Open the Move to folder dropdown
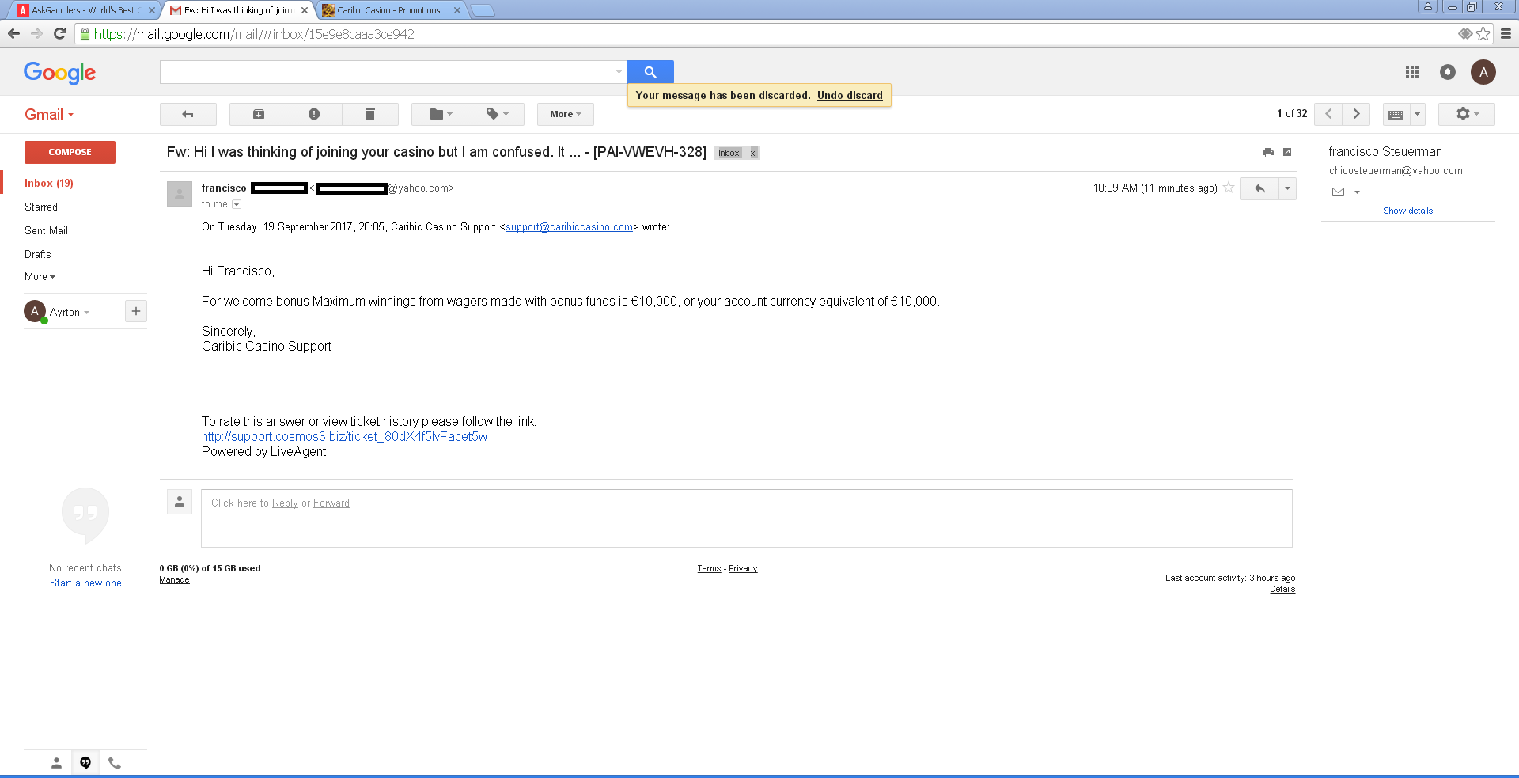The width and height of the screenshot is (1519, 778). click(x=440, y=114)
